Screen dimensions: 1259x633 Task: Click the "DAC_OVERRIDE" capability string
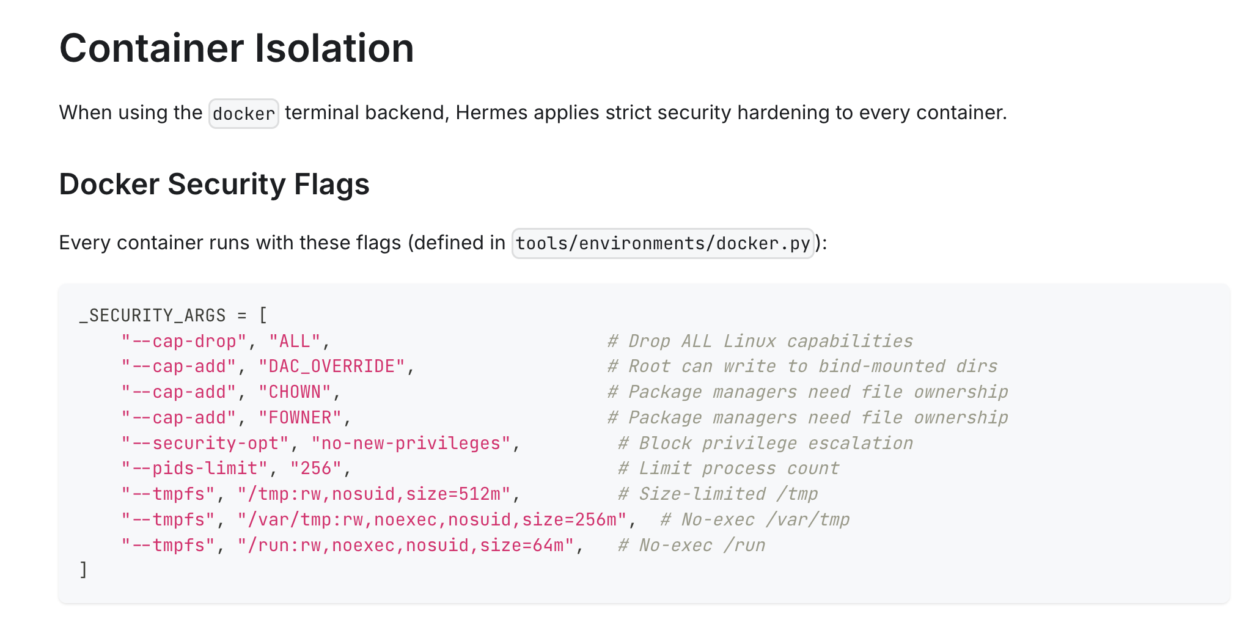[x=331, y=366]
